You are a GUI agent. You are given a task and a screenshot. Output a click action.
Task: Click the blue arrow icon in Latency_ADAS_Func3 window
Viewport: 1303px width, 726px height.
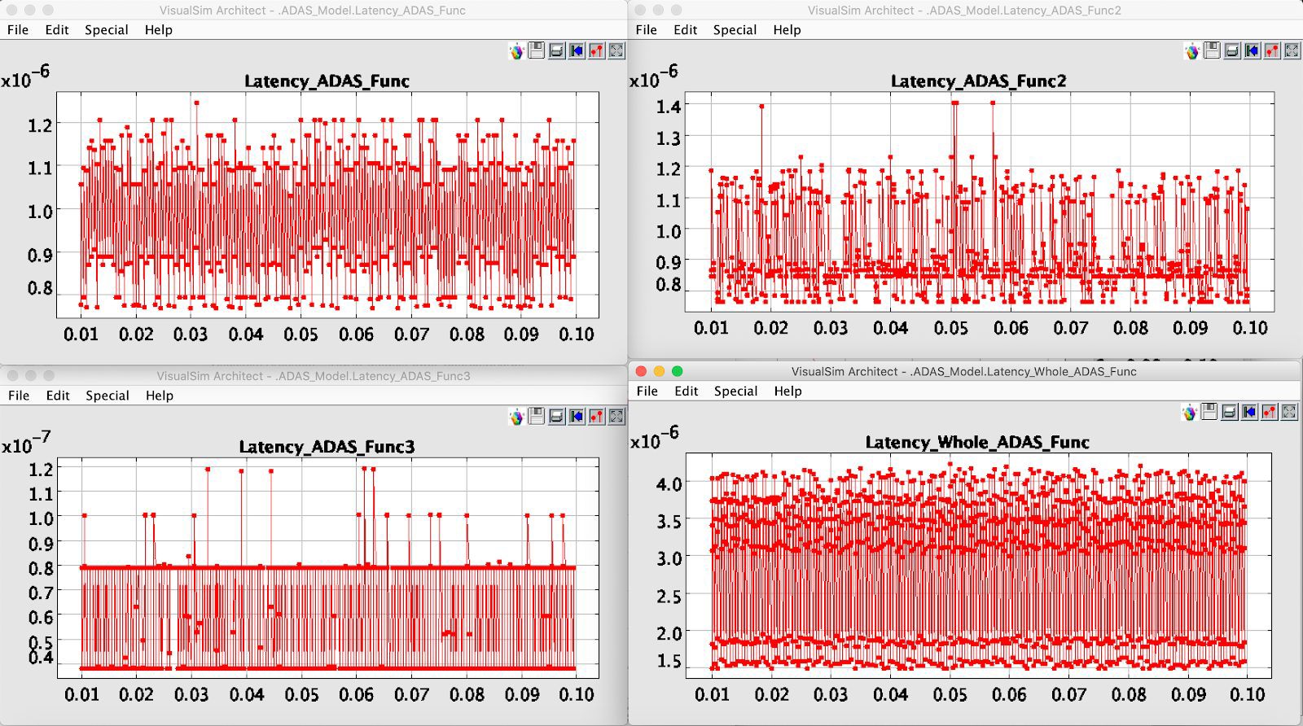pyautogui.click(x=577, y=416)
